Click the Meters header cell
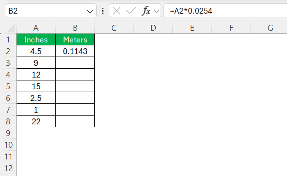 tap(75, 39)
